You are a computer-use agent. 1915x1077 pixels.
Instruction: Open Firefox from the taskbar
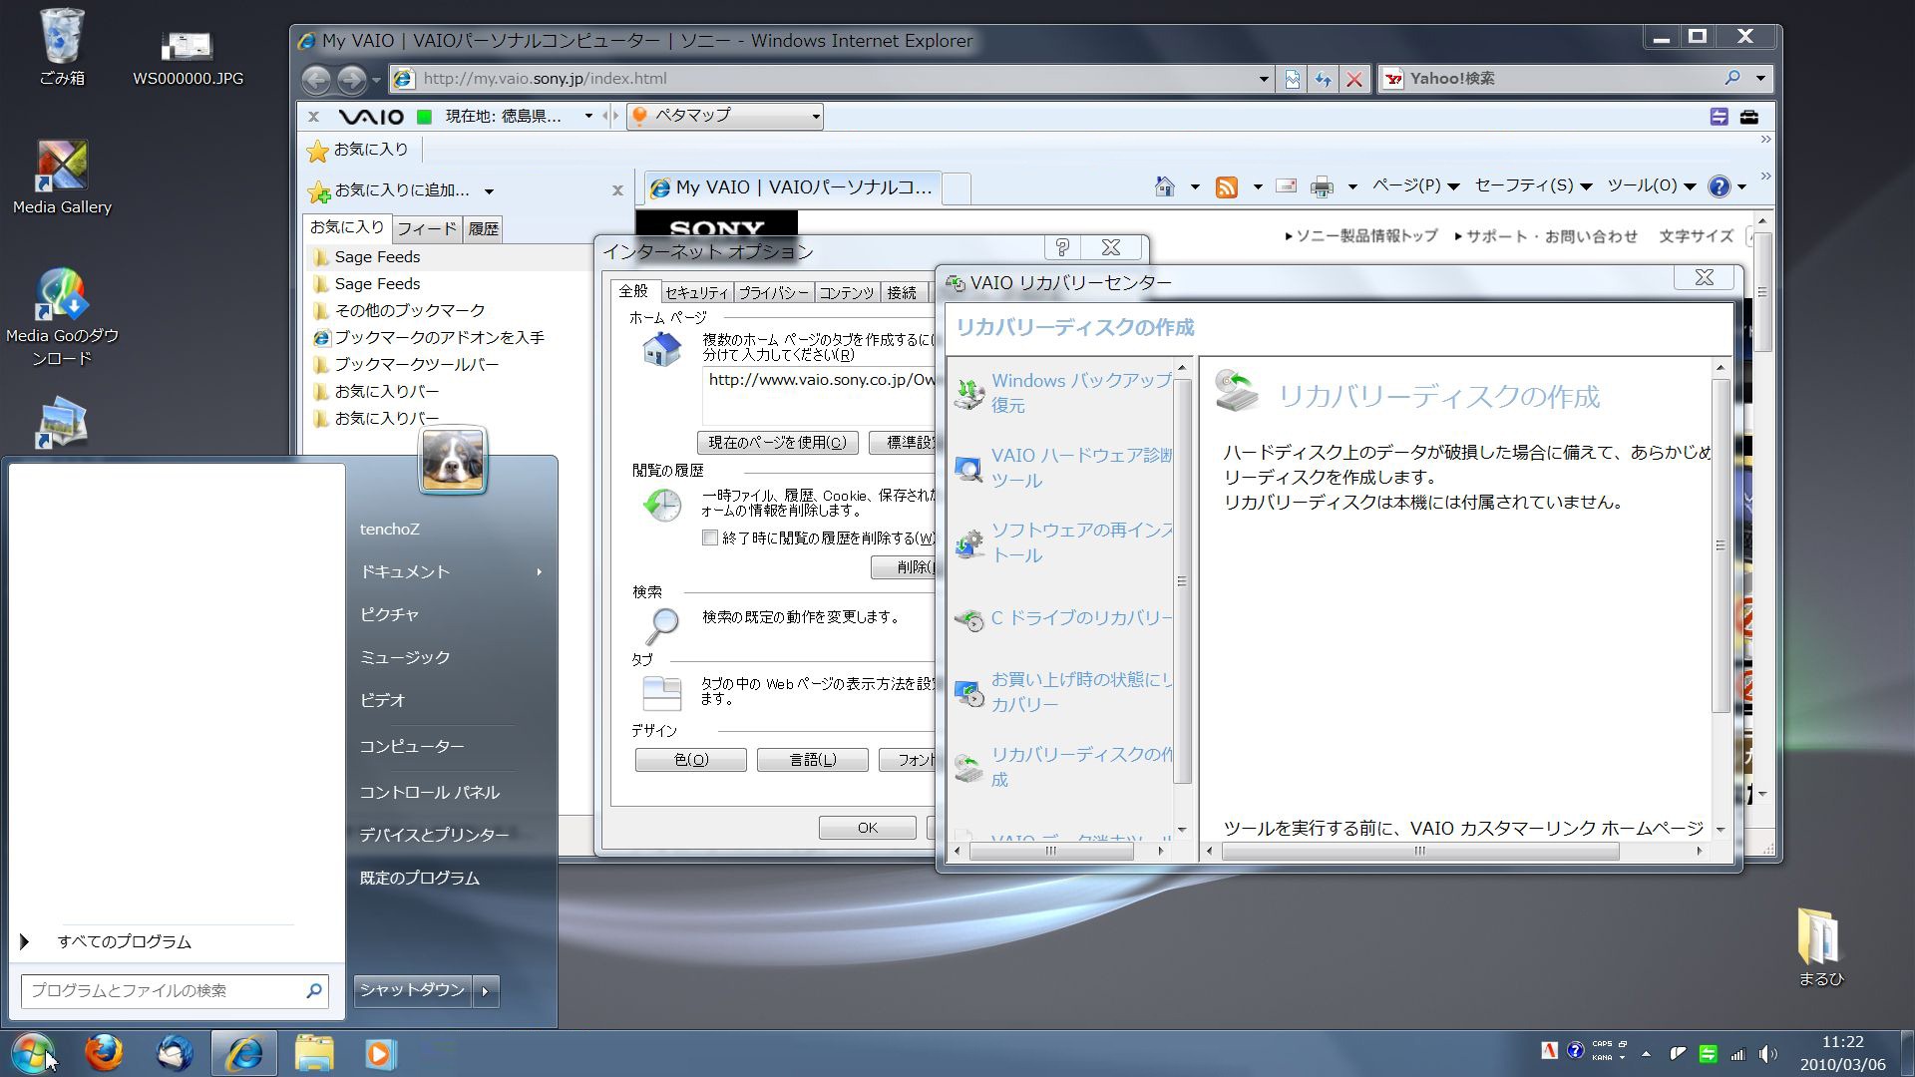(x=103, y=1053)
